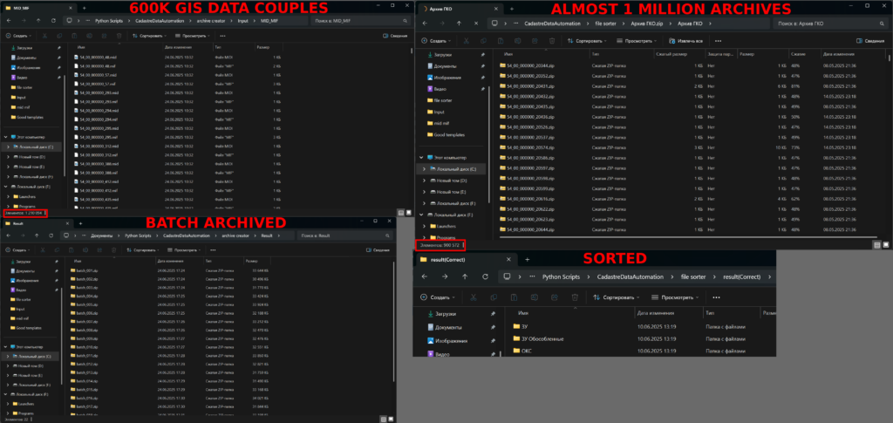Click the Поиск в: Result search box
Screen dimensions: 893x423
click(x=345, y=235)
